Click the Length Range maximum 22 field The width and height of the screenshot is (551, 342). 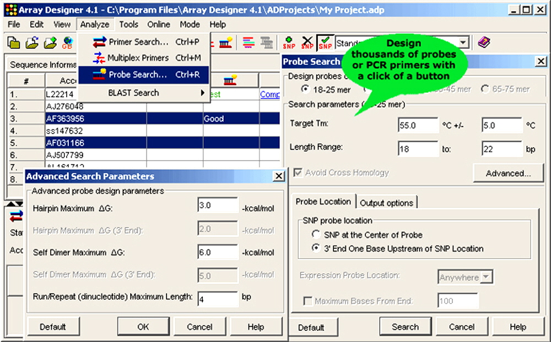502,149
